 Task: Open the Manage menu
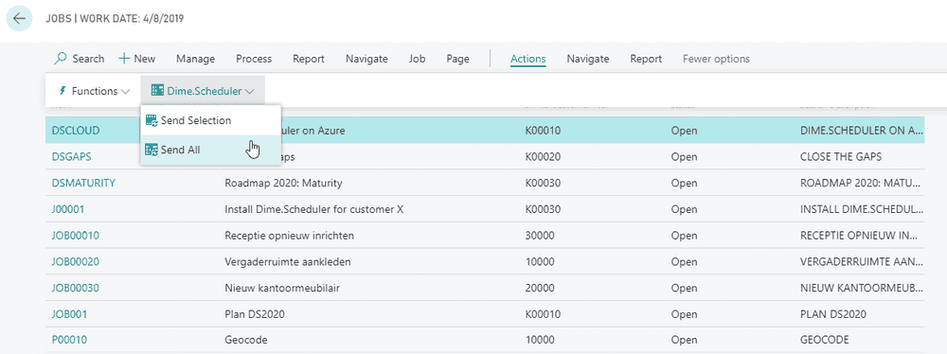click(x=196, y=59)
